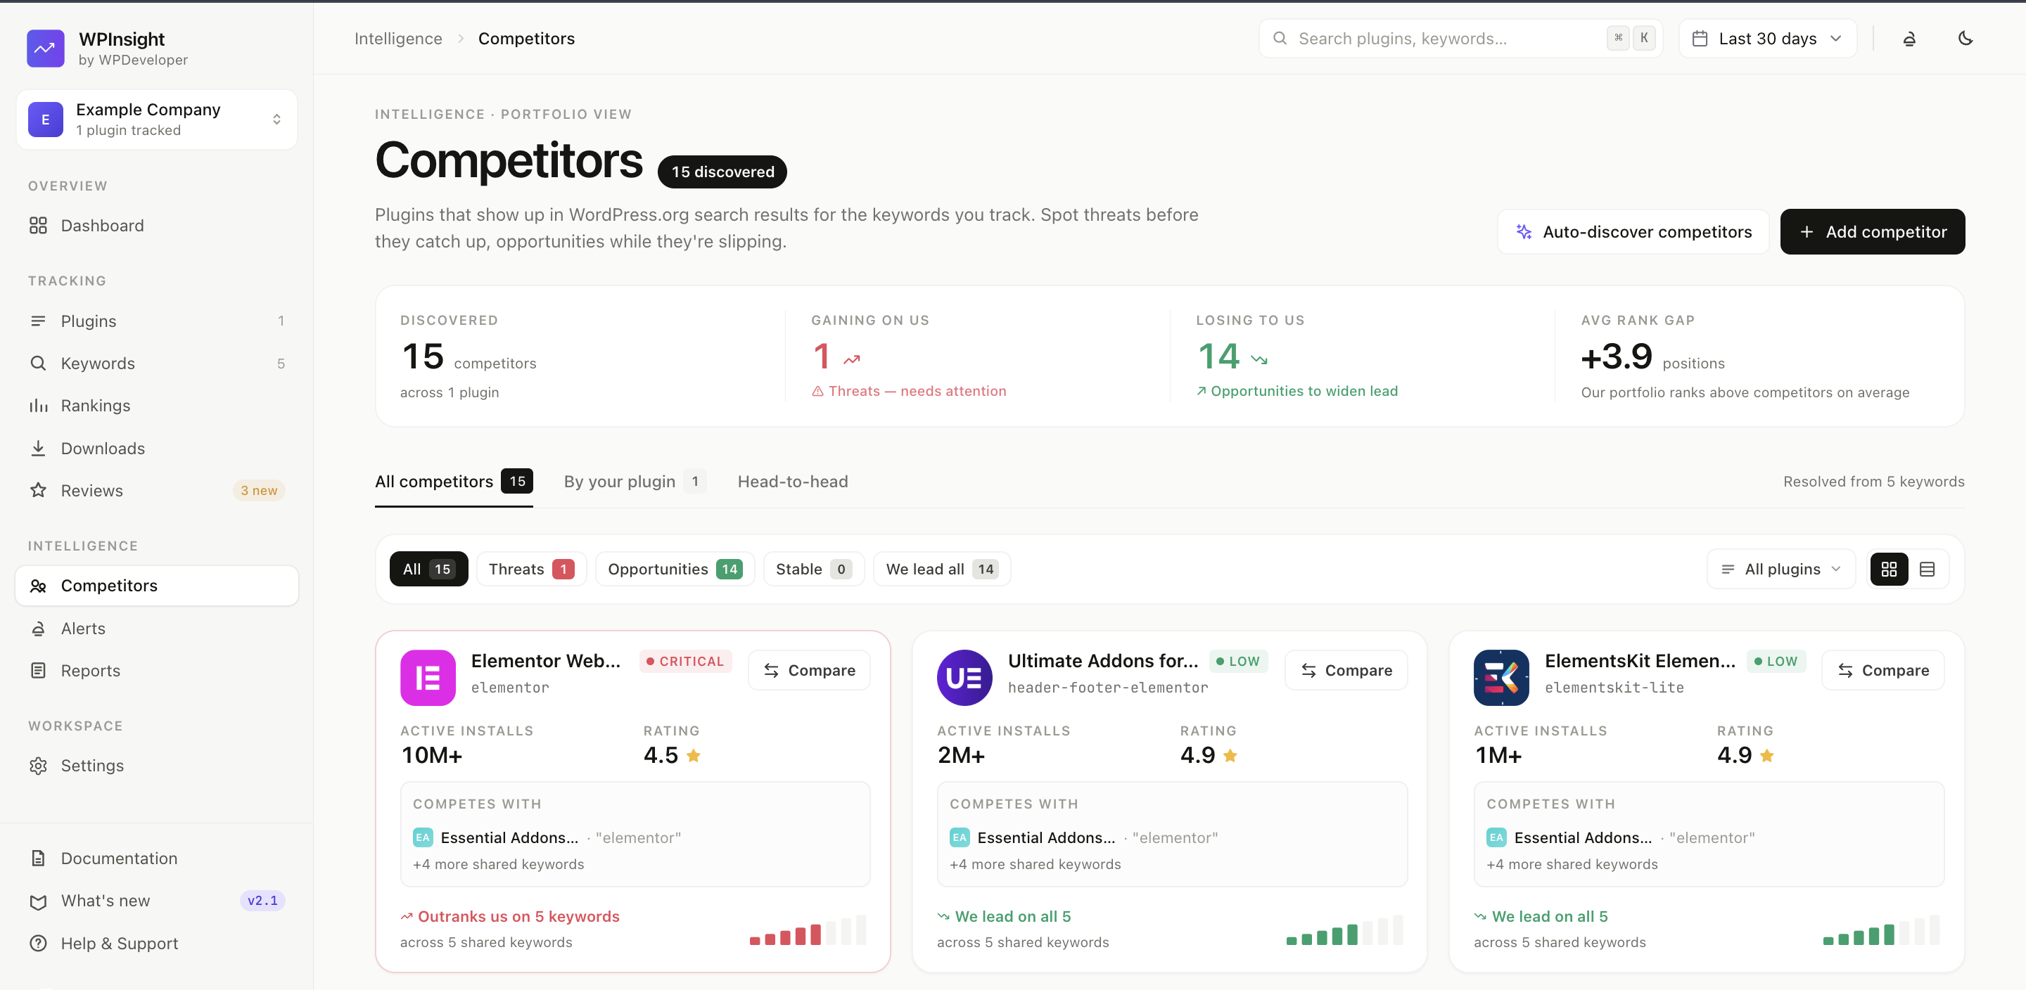Select the All 15 filter chip

pos(428,570)
